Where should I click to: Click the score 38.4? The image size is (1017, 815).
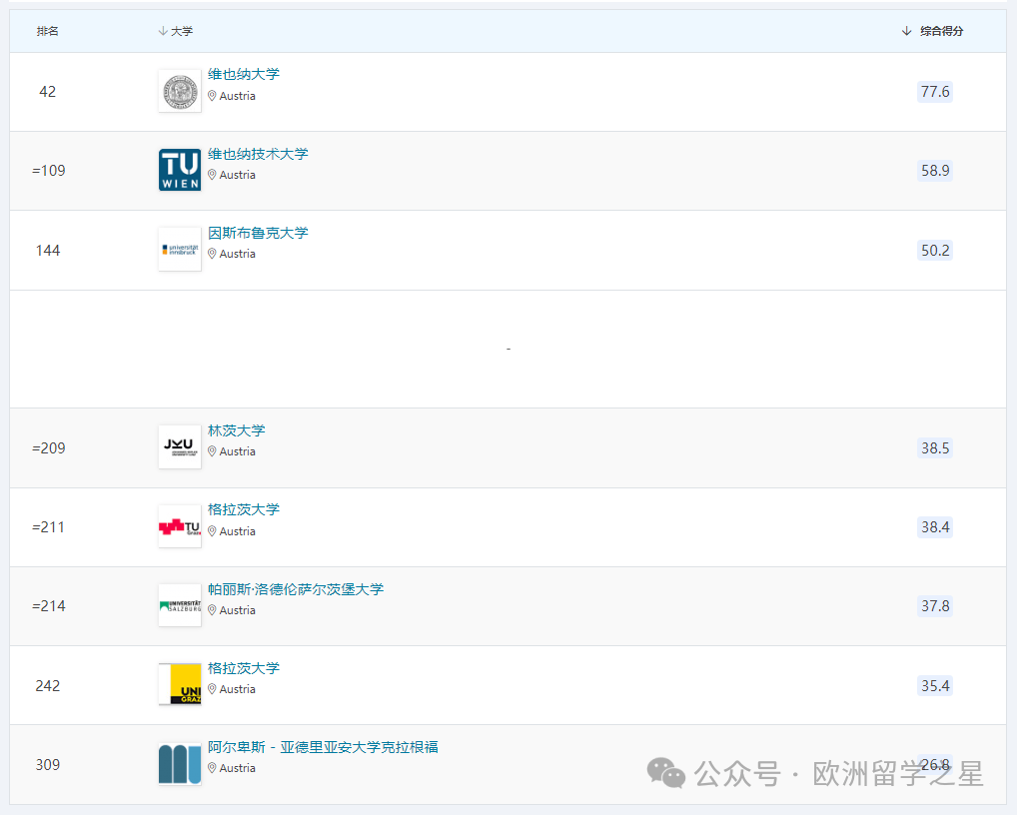(x=935, y=527)
